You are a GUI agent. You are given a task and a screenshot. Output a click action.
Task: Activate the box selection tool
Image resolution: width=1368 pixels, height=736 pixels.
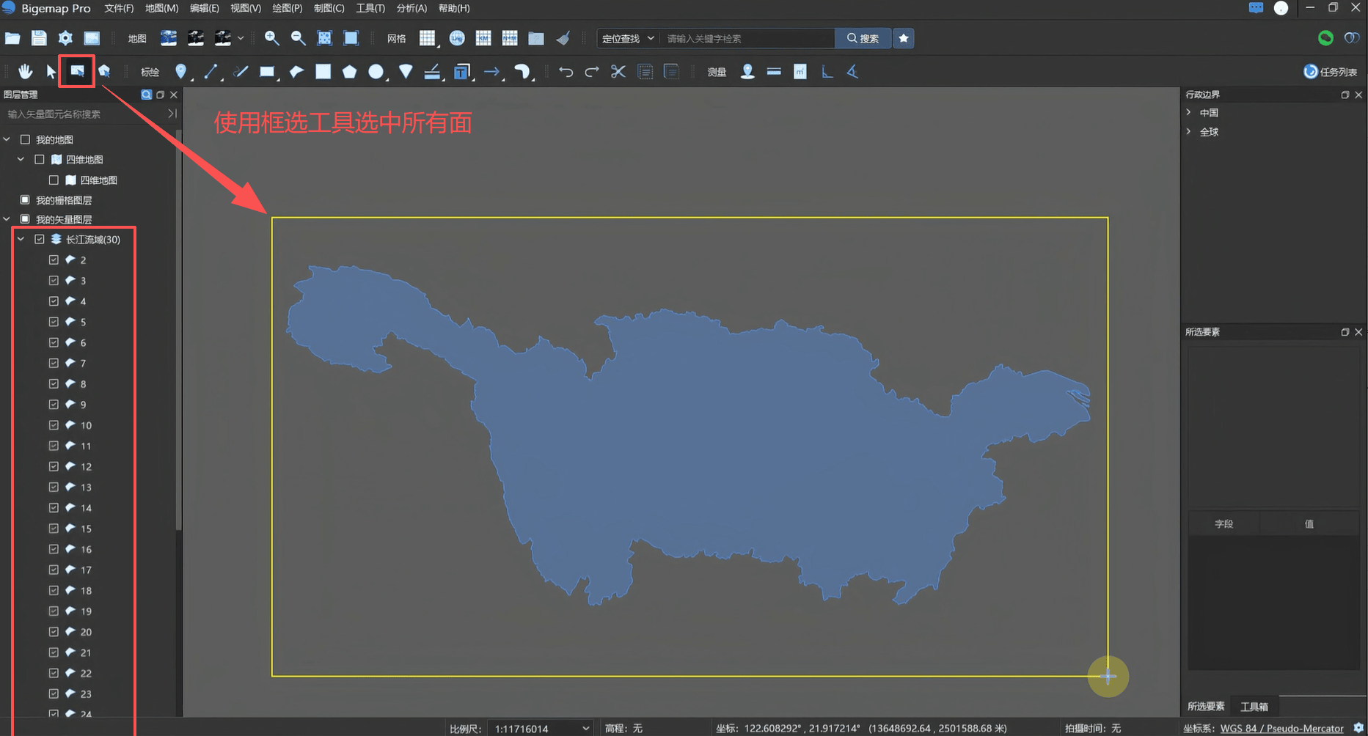click(x=77, y=71)
